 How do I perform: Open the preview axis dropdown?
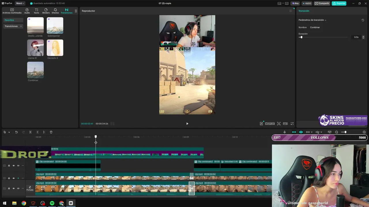click(321, 132)
